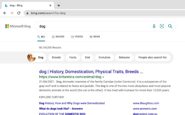Visit www.answers.com link
Image resolution: width=185 pixels, height=115 pixels.
pos(145,109)
